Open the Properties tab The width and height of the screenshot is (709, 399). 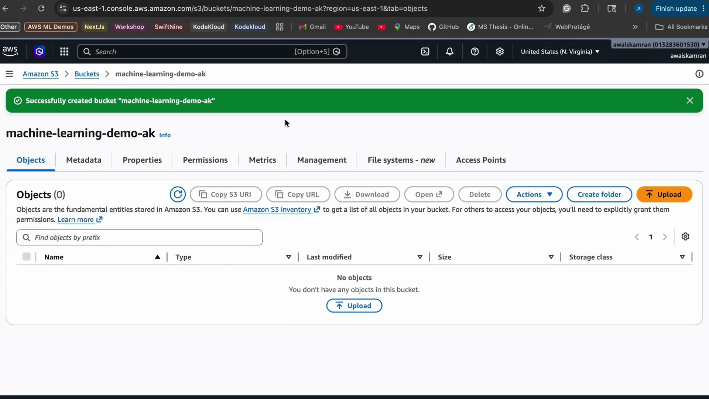coord(142,160)
